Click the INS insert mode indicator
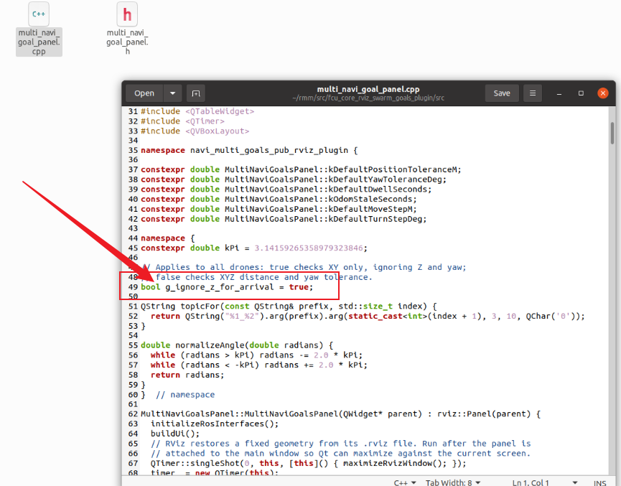Viewport: 621px width, 486px height. (599, 482)
